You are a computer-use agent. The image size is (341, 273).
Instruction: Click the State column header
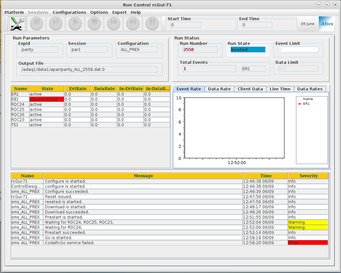[x=47, y=88]
